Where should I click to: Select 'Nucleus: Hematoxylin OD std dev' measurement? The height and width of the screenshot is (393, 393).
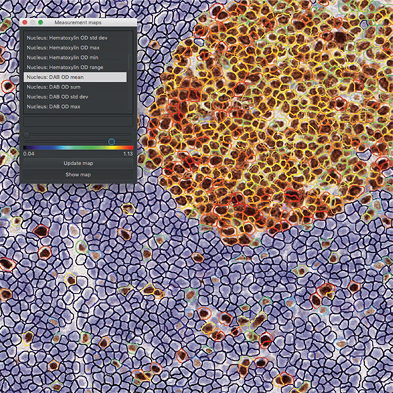coord(75,38)
